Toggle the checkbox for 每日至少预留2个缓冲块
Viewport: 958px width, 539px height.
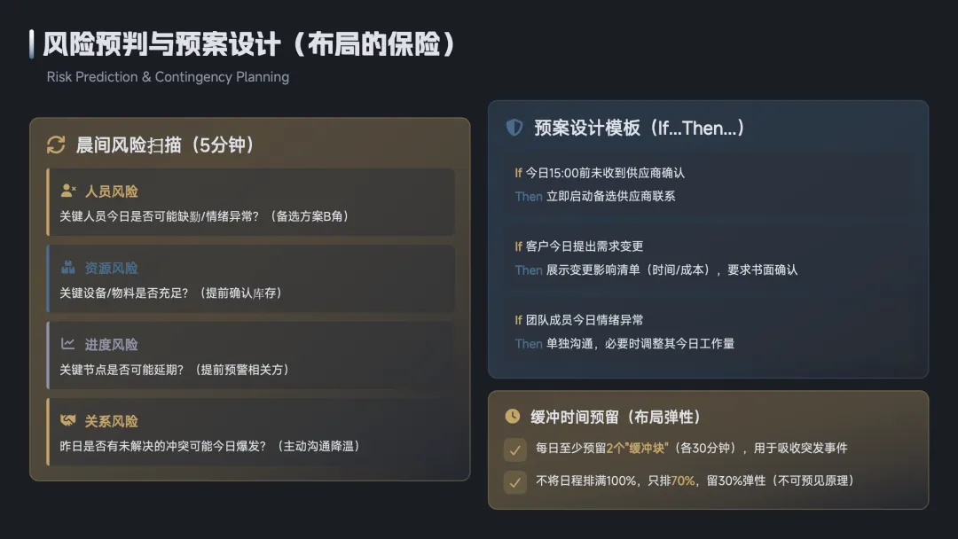pos(514,449)
